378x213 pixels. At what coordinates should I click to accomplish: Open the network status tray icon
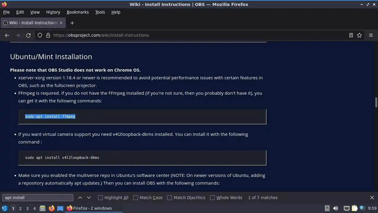(x=347, y=208)
